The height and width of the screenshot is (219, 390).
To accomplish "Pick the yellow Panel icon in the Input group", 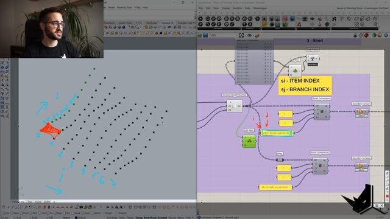I will [264, 24].
